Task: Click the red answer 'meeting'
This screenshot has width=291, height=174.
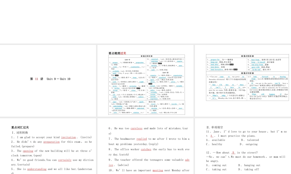Action: point(158,170)
